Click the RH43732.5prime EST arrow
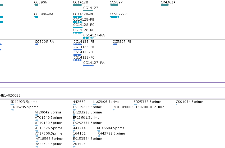225x148 pixels. tap(99, 136)
